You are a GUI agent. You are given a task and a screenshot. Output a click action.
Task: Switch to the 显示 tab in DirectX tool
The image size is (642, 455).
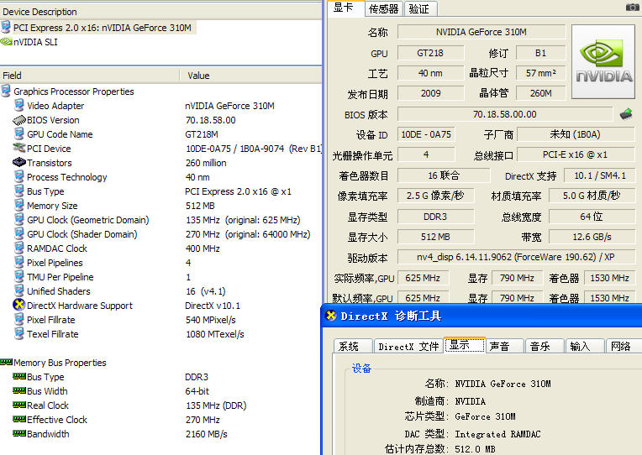465,345
